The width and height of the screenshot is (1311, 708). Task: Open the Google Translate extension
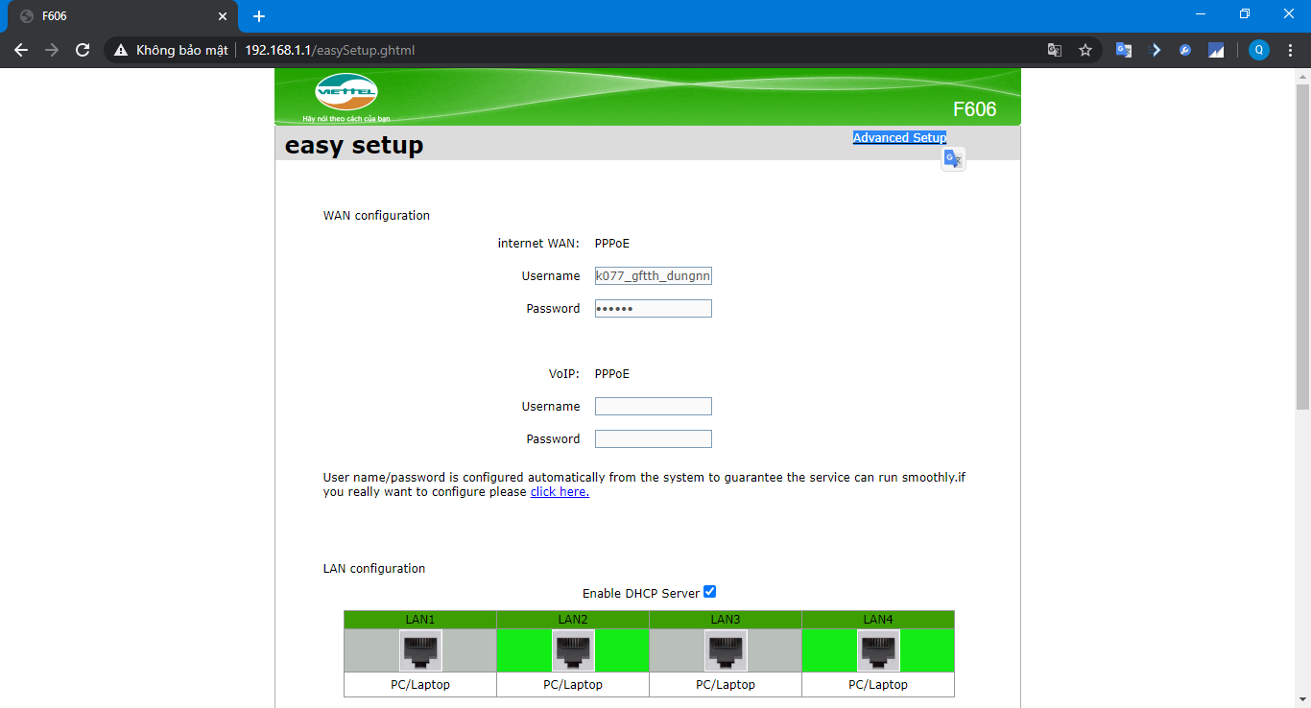[x=1124, y=50]
